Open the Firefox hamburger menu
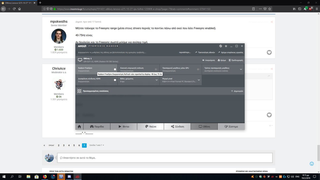Image resolution: width=320 pixels, height=180 pixels. [316, 9]
